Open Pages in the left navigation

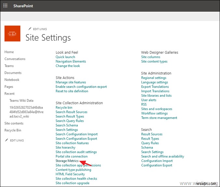coord(9,87)
